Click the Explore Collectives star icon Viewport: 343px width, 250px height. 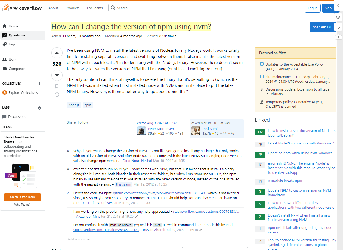click(x=5, y=92)
